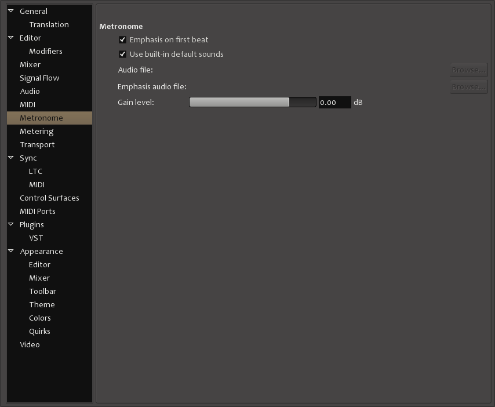Toggle Emphasis on first beat checkbox
This screenshot has width=495, height=407.
(122, 40)
